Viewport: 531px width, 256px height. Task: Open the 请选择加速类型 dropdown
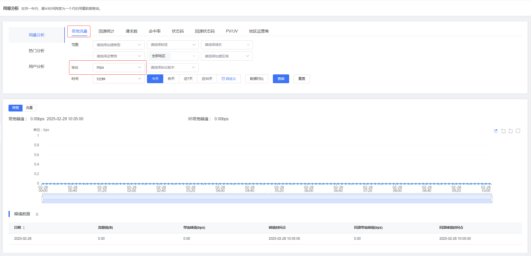pos(119,45)
